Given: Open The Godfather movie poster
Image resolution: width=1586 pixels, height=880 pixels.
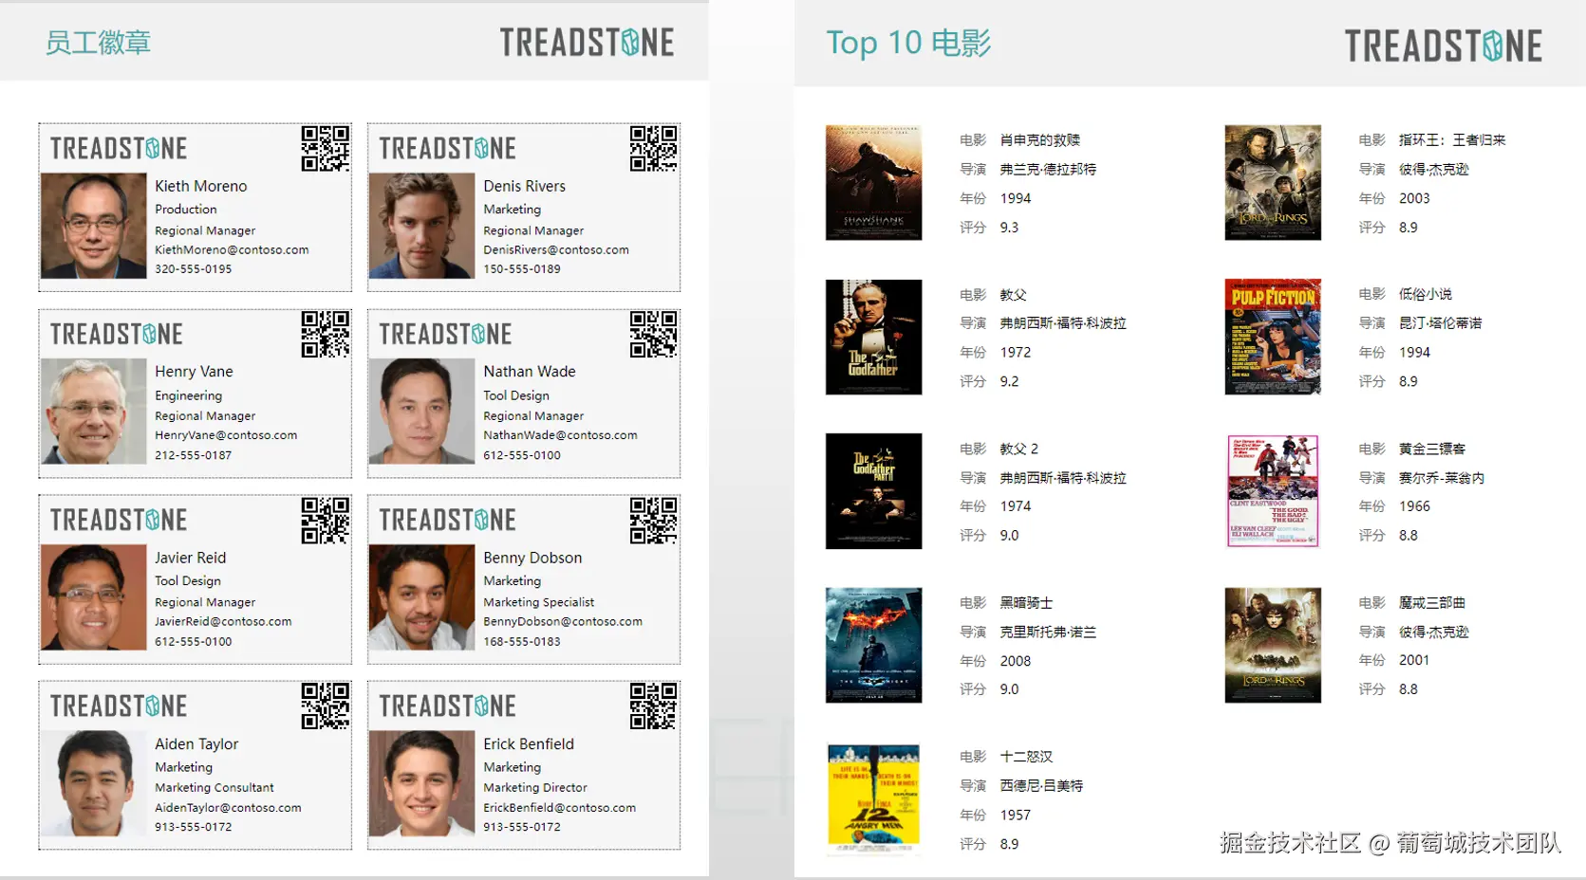Looking at the screenshot, I should [873, 337].
